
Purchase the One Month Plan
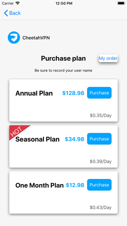99,185
